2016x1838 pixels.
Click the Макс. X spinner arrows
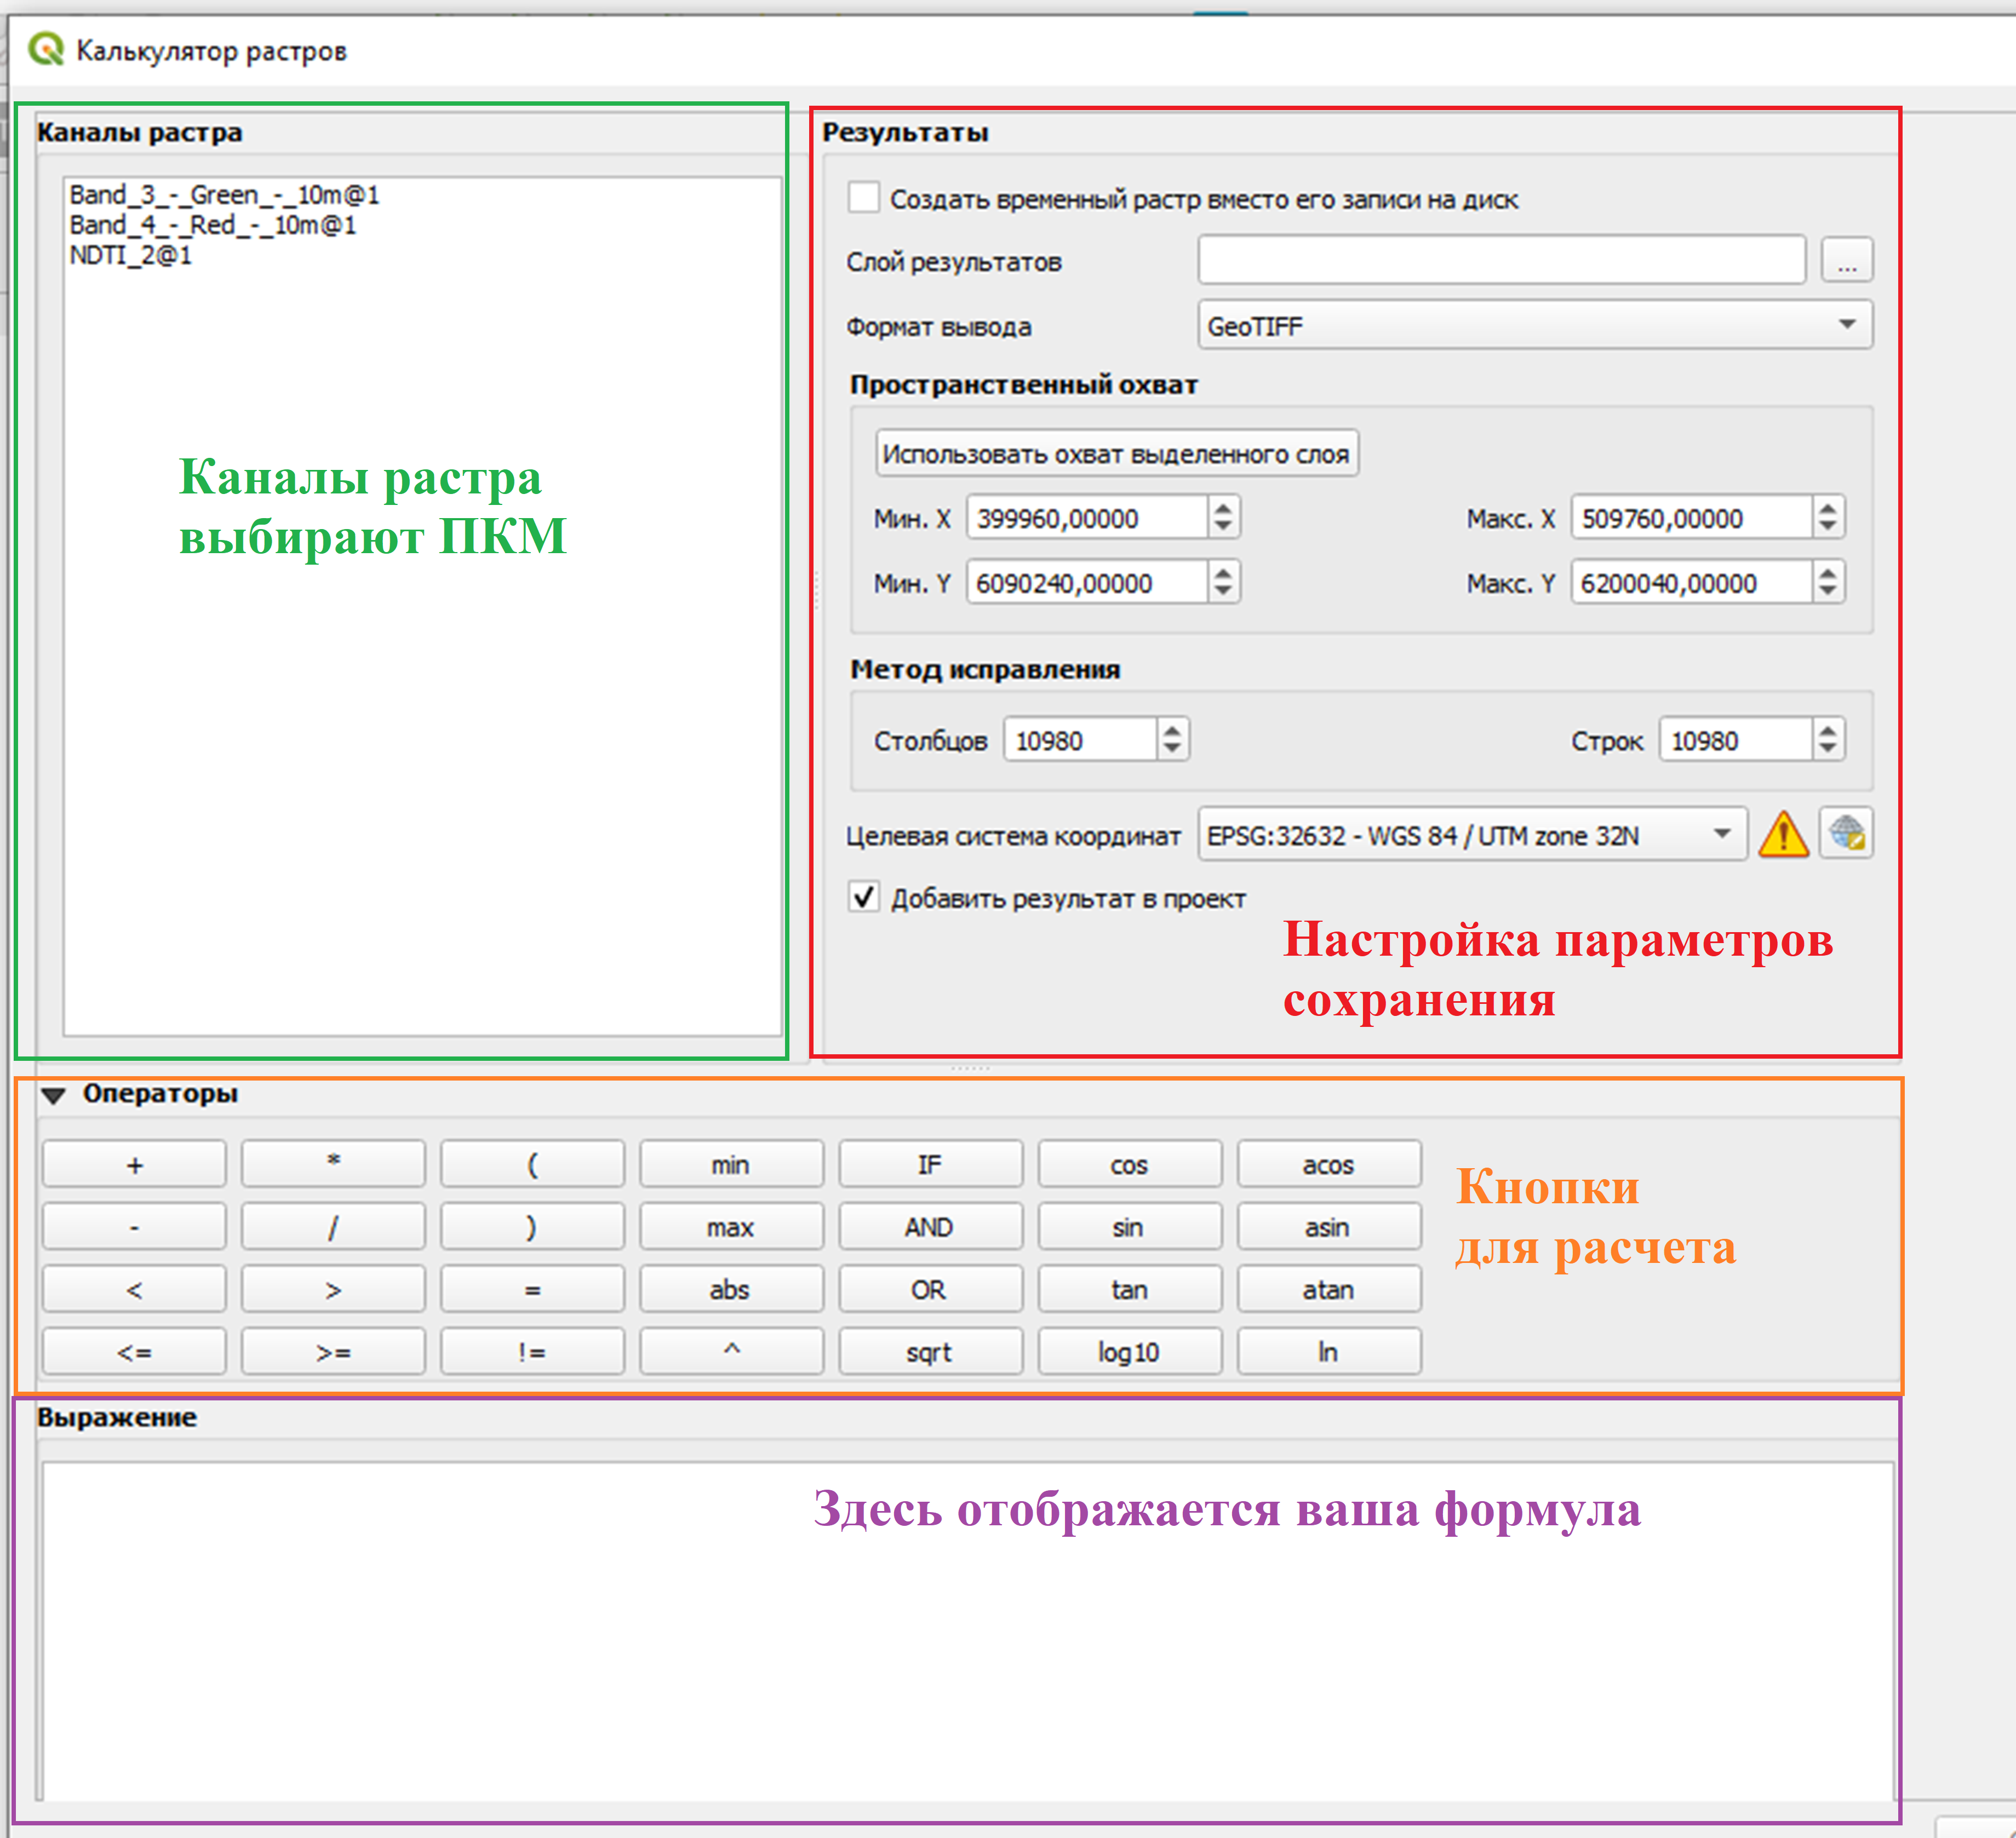coord(1828,518)
